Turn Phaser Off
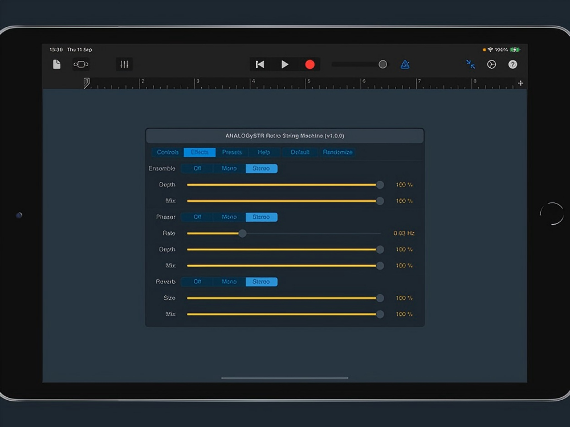Viewport: 570px width, 427px height. (x=197, y=217)
